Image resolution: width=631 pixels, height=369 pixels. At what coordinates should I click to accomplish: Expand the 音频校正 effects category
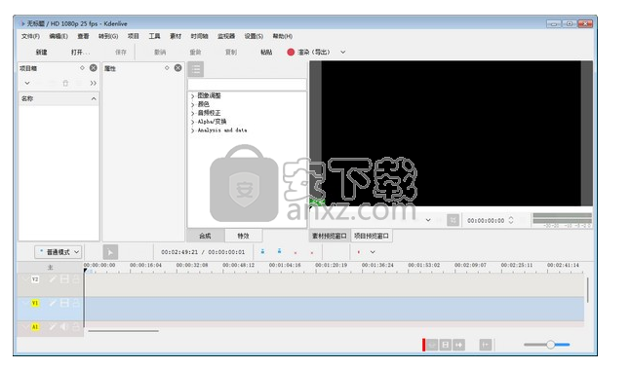click(x=192, y=113)
